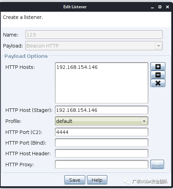173x189 pixels.
Task: Focus the HTTP Host (Stager) field
Action: click(x=101, y=110)
